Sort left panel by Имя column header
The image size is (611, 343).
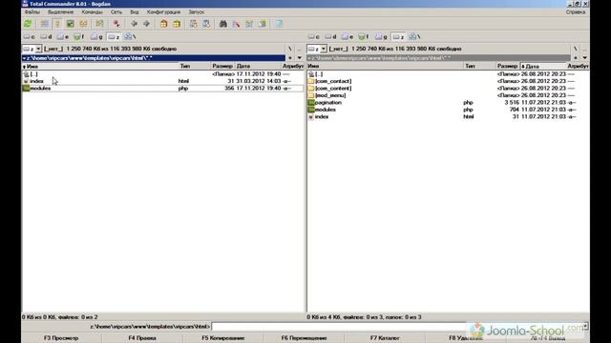[x=99, y=66]
